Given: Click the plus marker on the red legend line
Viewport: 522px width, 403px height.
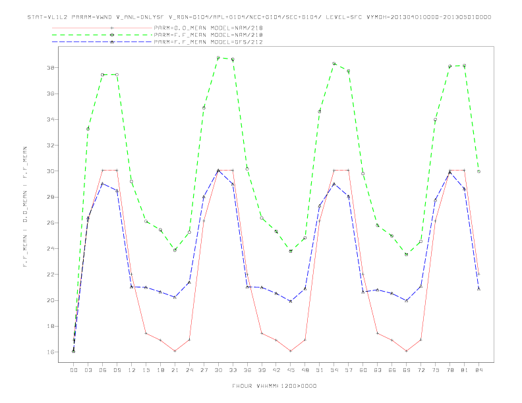Looking at the screenshot, I should pyautogui.click(x=112, y=28).
